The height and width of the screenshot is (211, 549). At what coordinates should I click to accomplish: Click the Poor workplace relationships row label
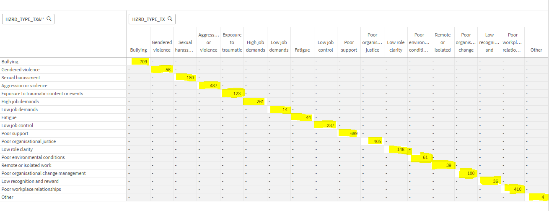[x=31, y=189]
